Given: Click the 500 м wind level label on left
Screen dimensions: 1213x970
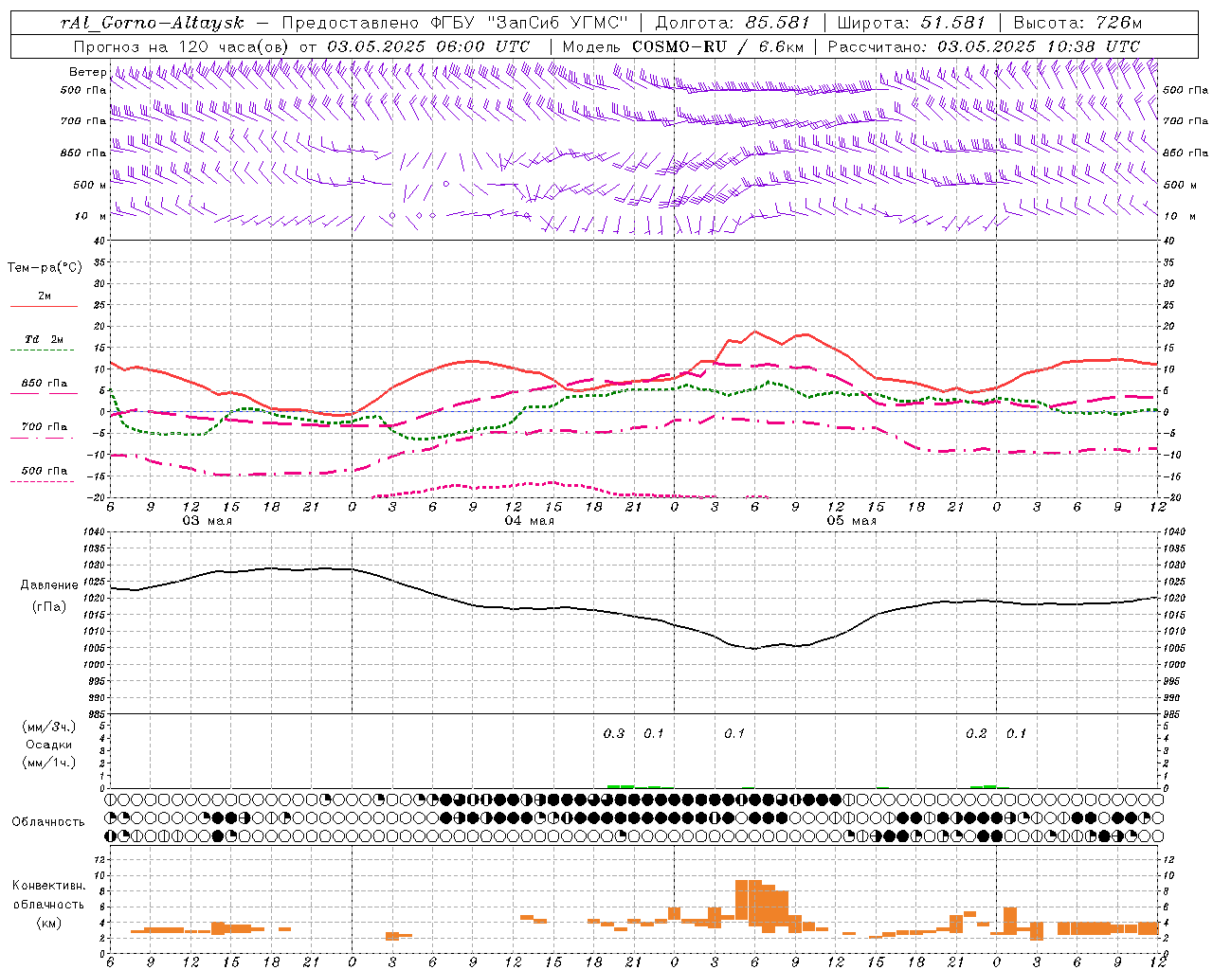Looking at the screenshot, I should click(x=90, y=185).
